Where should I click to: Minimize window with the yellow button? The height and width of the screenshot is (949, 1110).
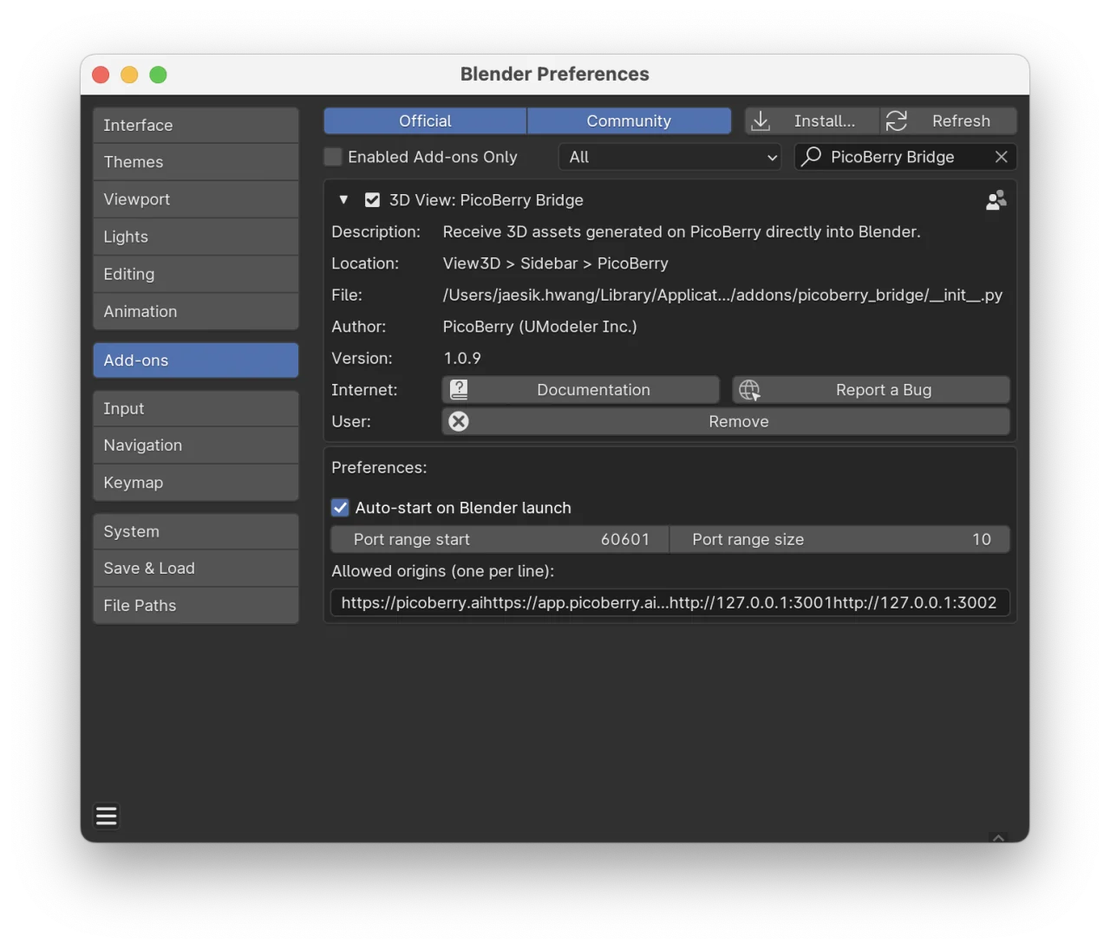129,75
